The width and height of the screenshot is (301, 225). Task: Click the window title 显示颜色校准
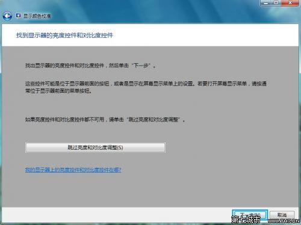tap(37, 16)
